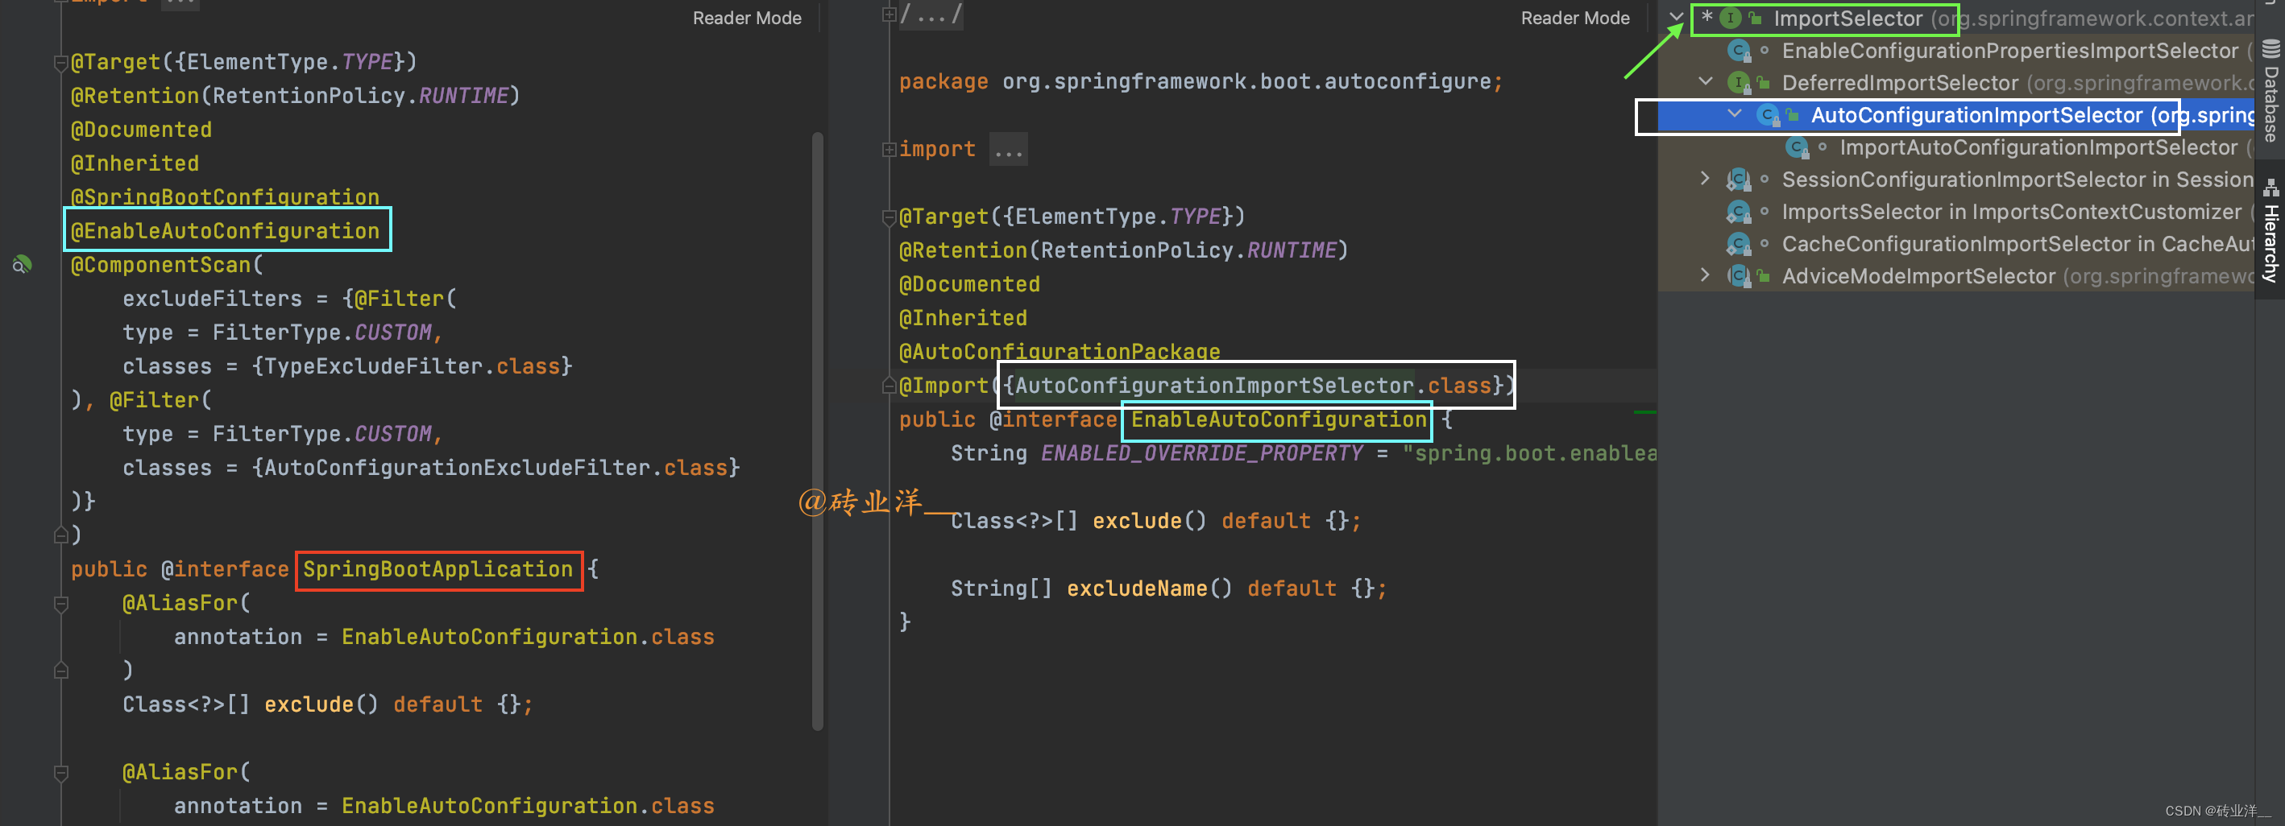This screenshot has height=826, width=2285.
Task: Click the class icon of SessionConfigurationImportSelector
Action: tap(1739, 180)
